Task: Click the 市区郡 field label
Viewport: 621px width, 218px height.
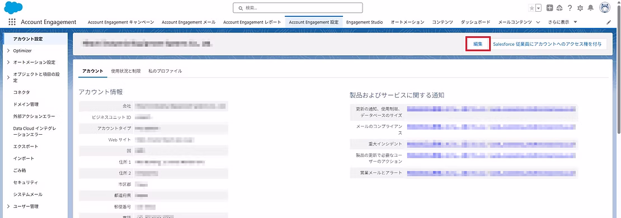Action: (125, 184)
